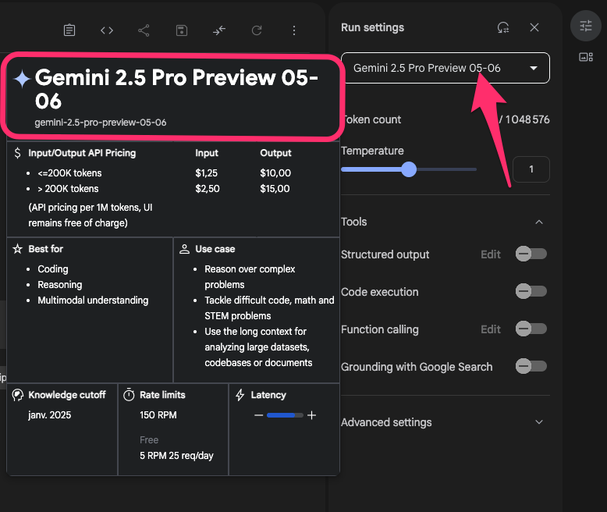
Task: Click the Rate limits timer icon
Action: point(129,395)
